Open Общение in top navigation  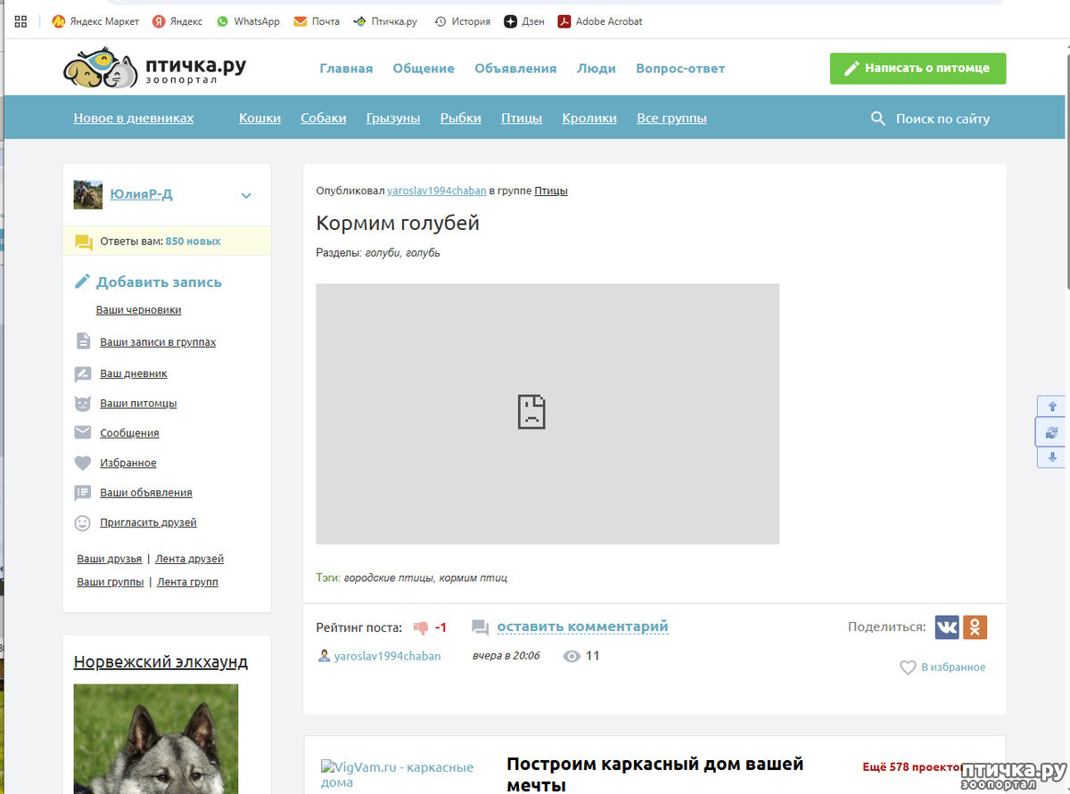(424, 69)
